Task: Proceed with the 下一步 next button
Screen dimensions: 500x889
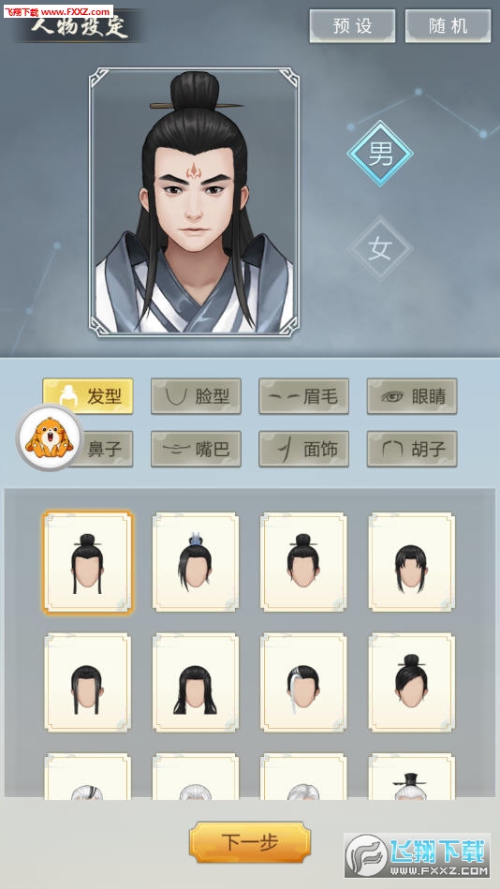Action: point(250,842)
